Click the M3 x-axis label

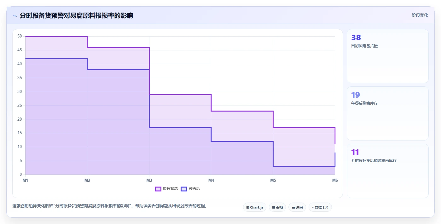click(149, 181)
